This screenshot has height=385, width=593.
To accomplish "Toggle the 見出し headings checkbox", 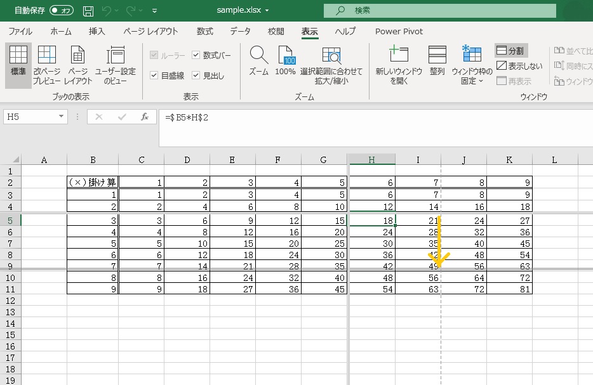I will pyautogui.click(x=196, y=75).
